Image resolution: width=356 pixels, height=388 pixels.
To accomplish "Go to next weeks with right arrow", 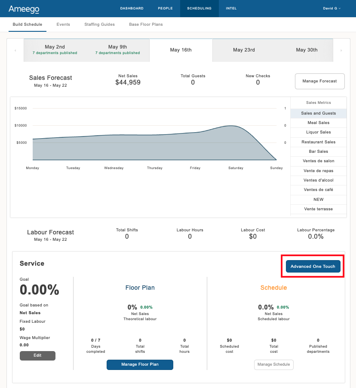I will [341, 51].
